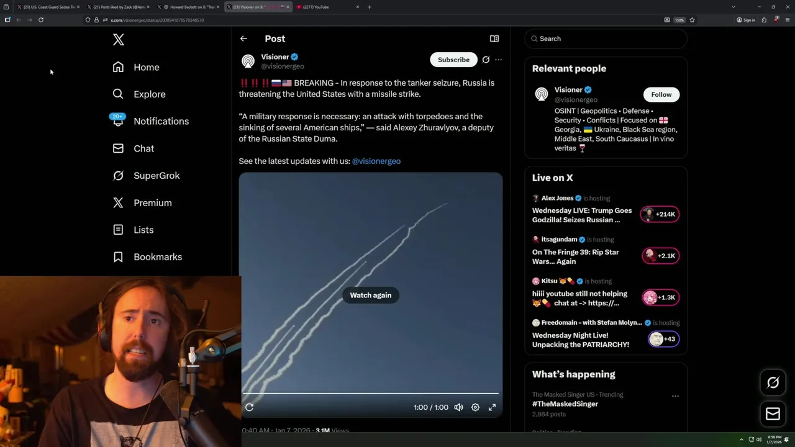
Task: Follow Visioner in Relevant people
Action: [x=661, y=94]
